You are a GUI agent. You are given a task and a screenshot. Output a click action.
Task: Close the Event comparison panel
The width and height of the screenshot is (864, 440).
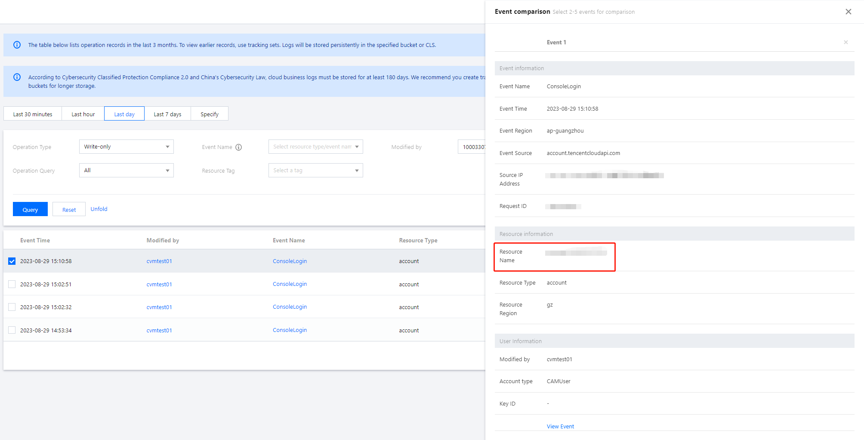(848, 12)
